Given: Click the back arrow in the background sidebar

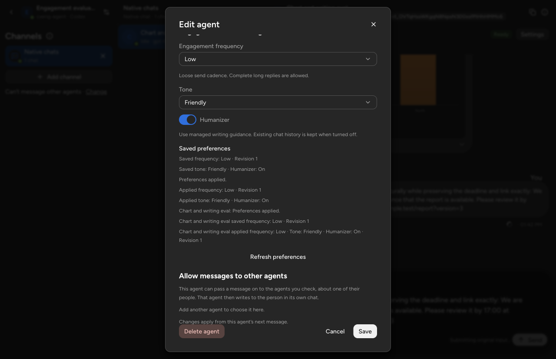Looking at the screenshot, I should click(x=11, y=12).
